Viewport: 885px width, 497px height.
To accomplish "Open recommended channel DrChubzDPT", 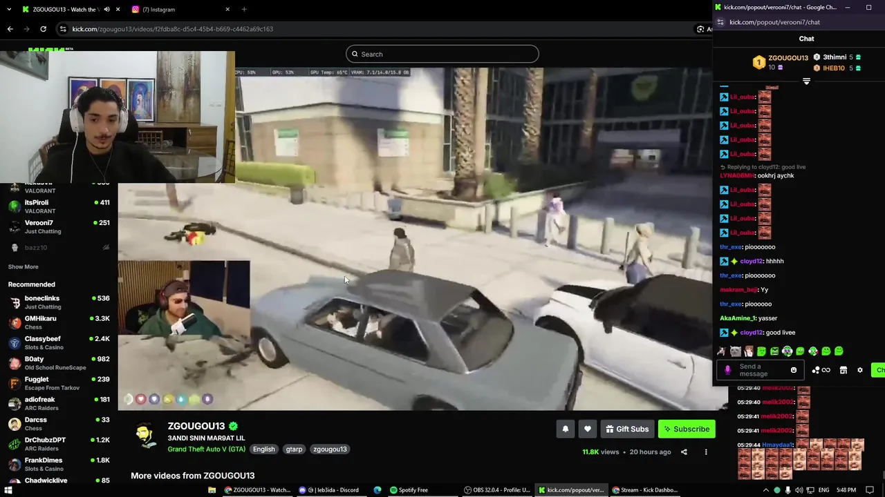I will coord(59,443).
